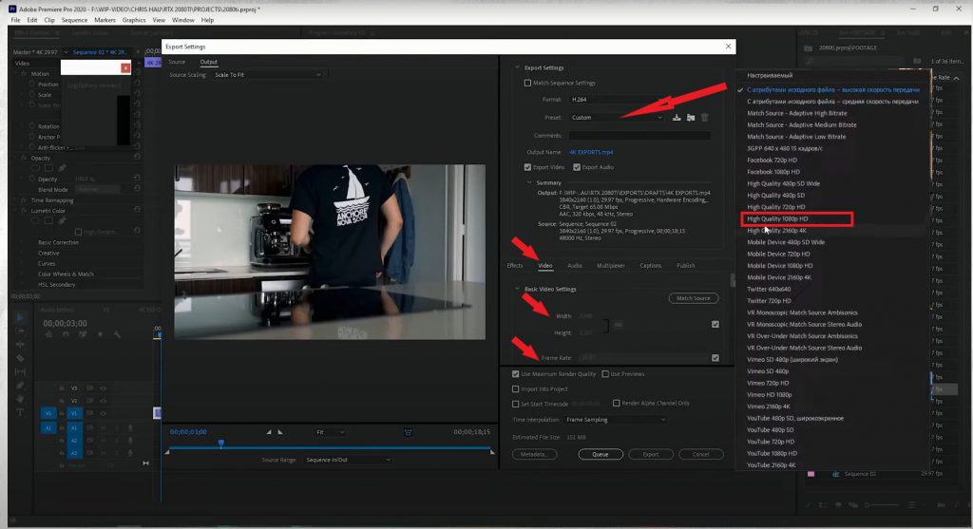Select the Selection tool in the tools panel
973x529 pixels.
(x=20, y=317)
